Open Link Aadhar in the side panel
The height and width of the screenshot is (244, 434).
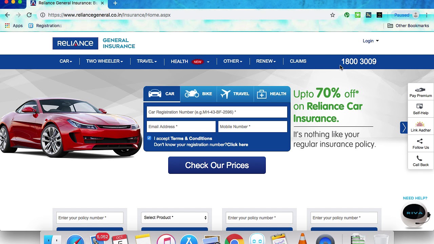tap(421, 127)
